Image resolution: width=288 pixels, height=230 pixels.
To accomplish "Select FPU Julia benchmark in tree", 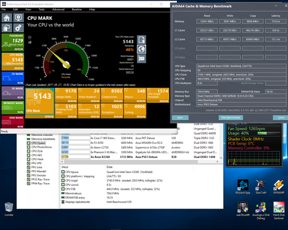I will 35,167.
